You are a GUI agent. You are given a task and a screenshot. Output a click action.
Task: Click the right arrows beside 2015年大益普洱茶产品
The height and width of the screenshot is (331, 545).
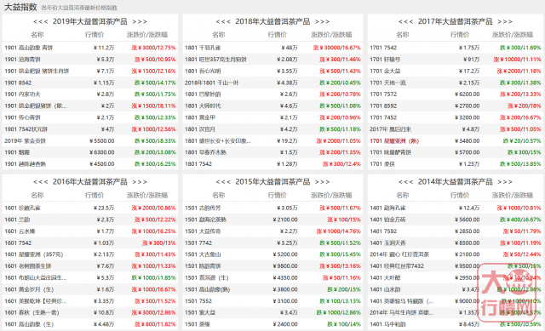[x=322, y=181]
